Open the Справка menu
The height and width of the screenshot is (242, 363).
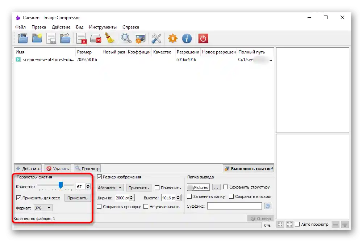coord(131,27)
